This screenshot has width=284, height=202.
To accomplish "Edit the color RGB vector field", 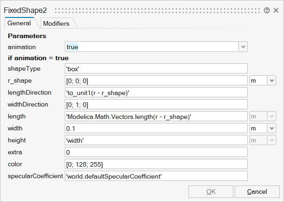I will coord(156,164).
